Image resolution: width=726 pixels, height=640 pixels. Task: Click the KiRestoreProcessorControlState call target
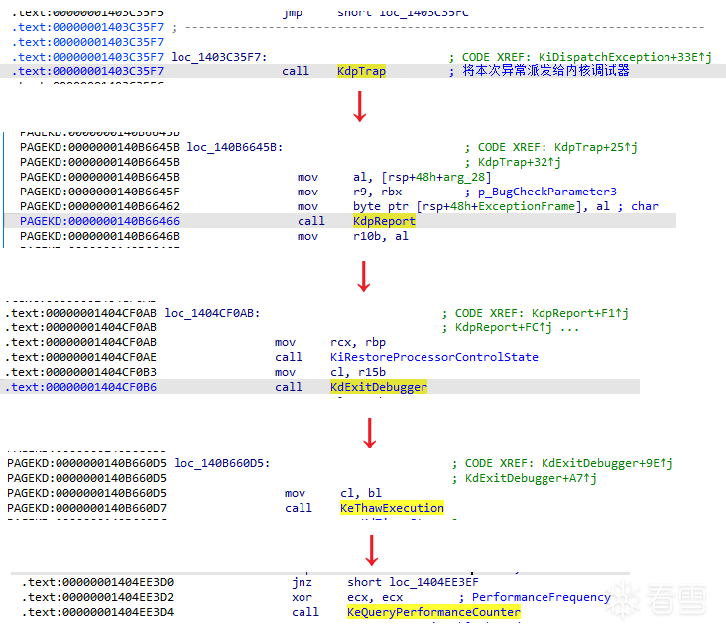433,357
